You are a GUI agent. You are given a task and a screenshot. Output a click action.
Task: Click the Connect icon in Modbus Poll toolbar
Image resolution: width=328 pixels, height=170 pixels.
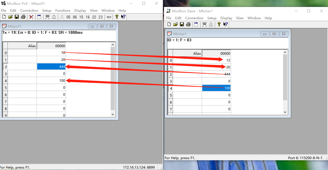click(47, 17)
